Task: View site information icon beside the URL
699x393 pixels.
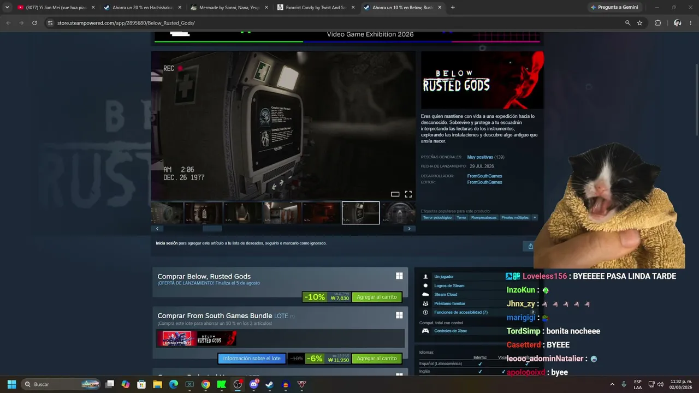Action: (50, 23)
